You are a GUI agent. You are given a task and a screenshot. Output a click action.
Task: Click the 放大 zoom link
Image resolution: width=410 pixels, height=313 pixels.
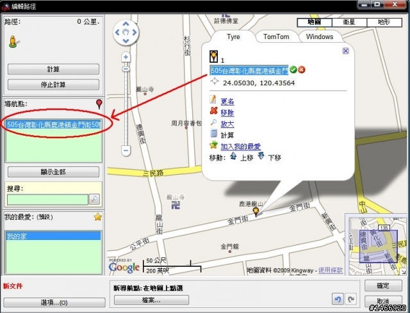pyautogui.click(x=227, y=124)
